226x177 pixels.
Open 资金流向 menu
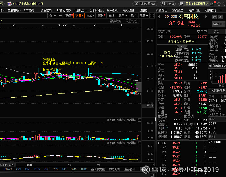point(47,10)
